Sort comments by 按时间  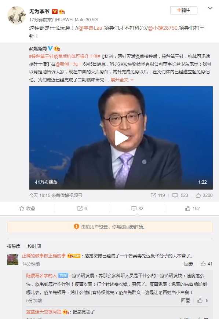point(34,246)
